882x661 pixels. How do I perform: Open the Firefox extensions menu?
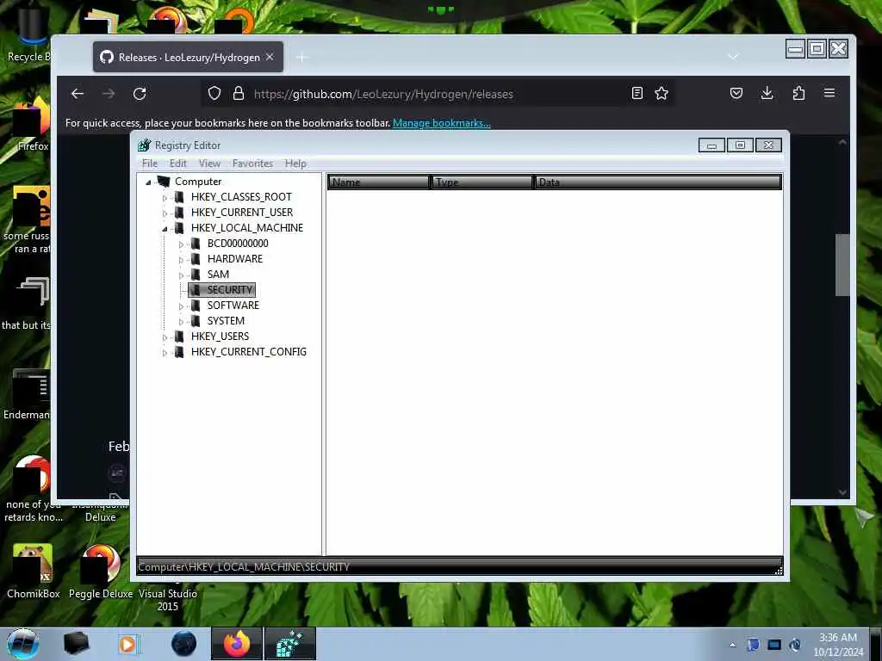798,93
